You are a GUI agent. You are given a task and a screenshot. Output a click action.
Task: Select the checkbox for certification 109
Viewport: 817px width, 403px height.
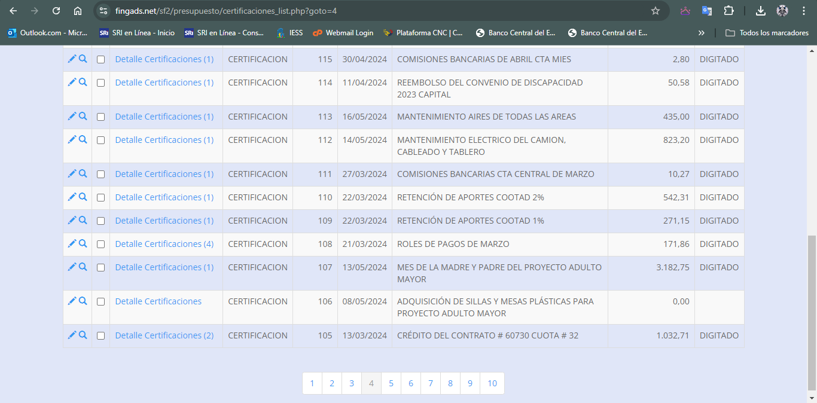tap(100, 221)
